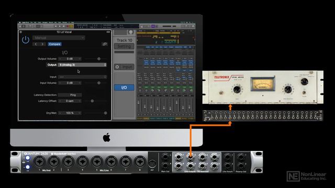Click the Setting button on channel strip
Image resolution: width=335 pixels, height=188 pixels.
pyautogui.click(x=124, y=46)
